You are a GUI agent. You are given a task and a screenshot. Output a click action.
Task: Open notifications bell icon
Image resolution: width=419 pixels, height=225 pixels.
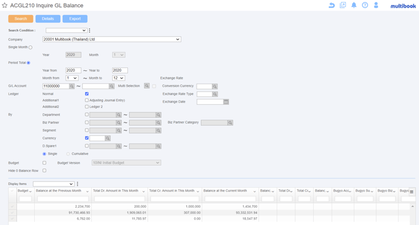click(354, 5)
